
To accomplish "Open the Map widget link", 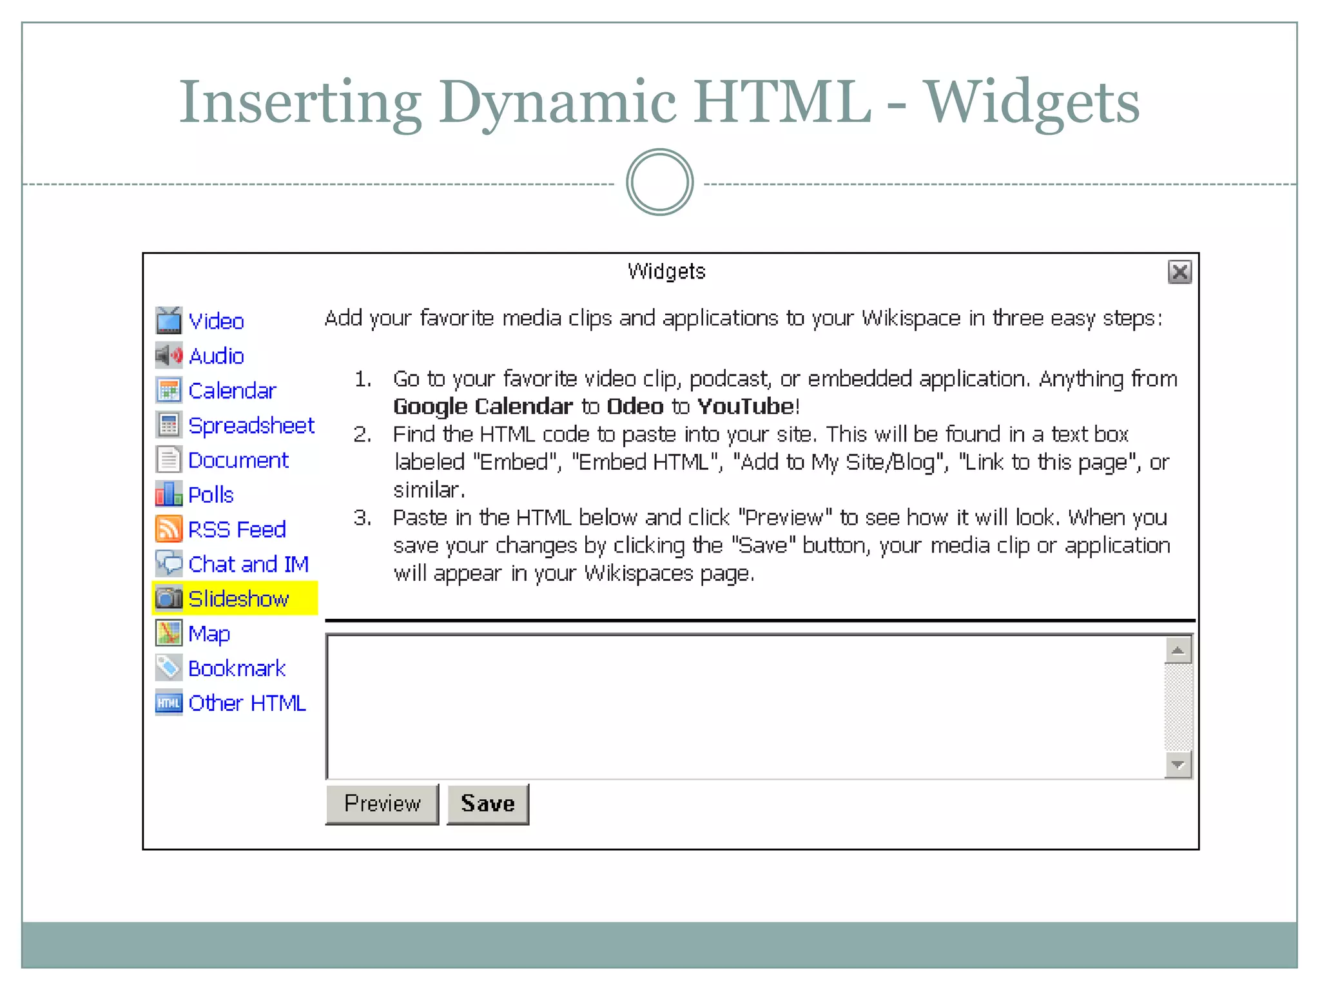I will 209,634.
